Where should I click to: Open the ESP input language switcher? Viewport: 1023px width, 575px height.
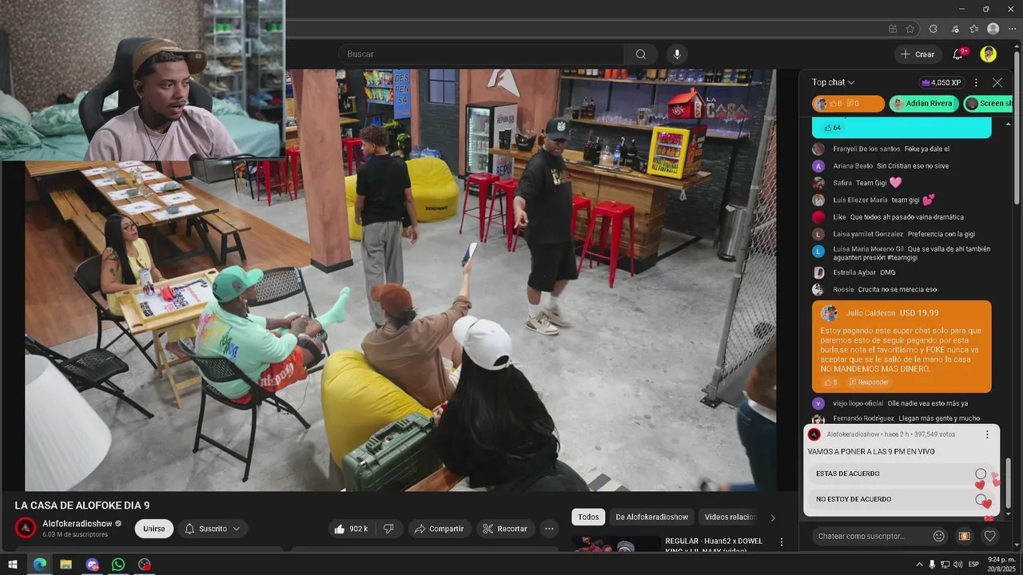[973, 565]
